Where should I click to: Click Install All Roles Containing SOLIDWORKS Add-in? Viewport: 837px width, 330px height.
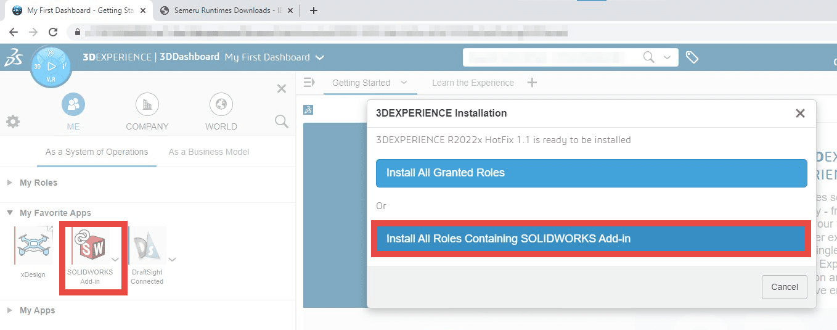coord(591,239)
